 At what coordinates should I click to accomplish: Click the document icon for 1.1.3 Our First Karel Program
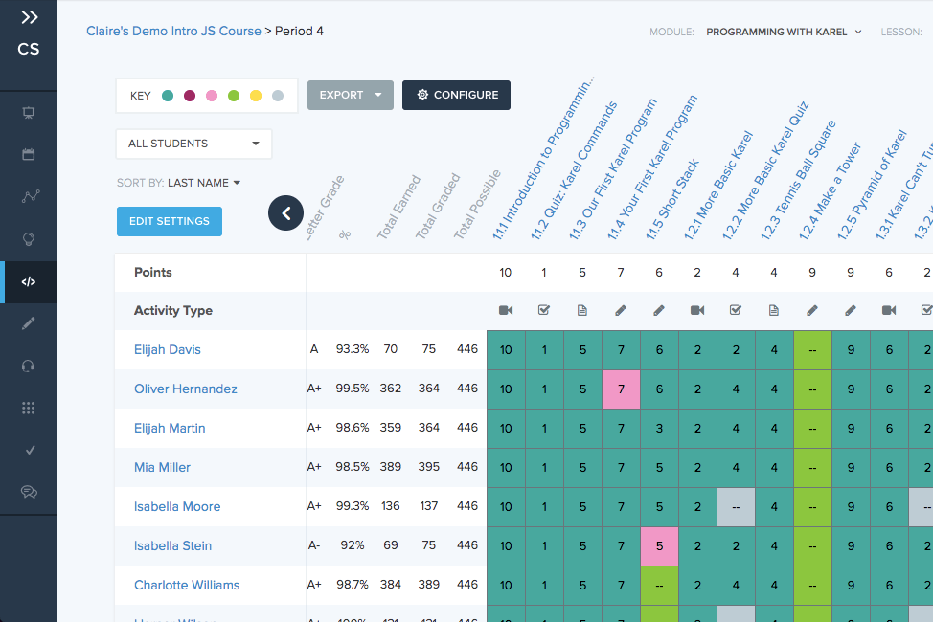point(581,310)
